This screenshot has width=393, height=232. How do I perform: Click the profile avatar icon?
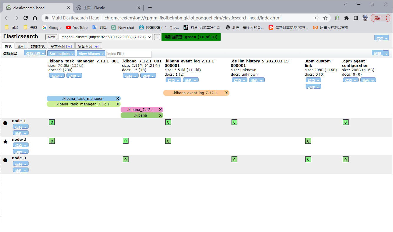coord(365,18)
